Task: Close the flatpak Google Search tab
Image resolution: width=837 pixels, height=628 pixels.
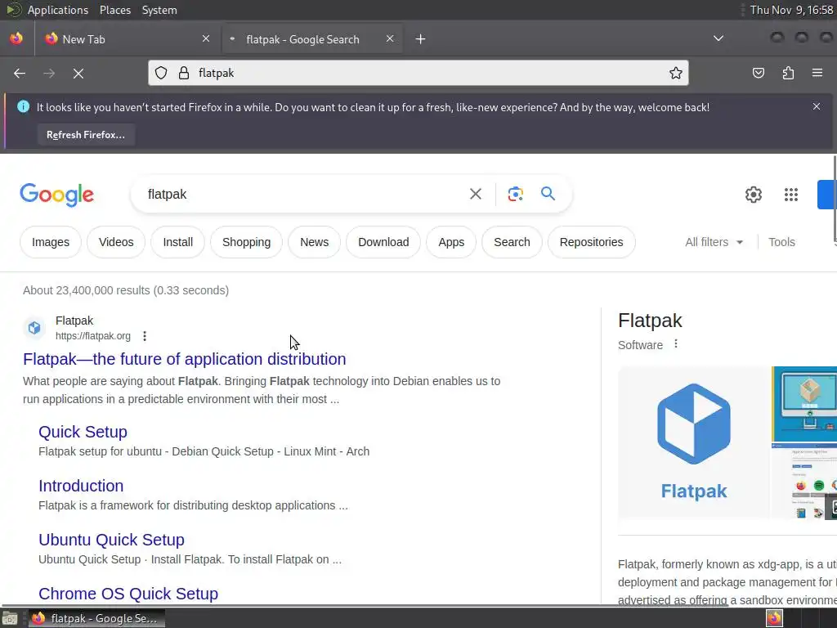Action: (x=390, y=38)
